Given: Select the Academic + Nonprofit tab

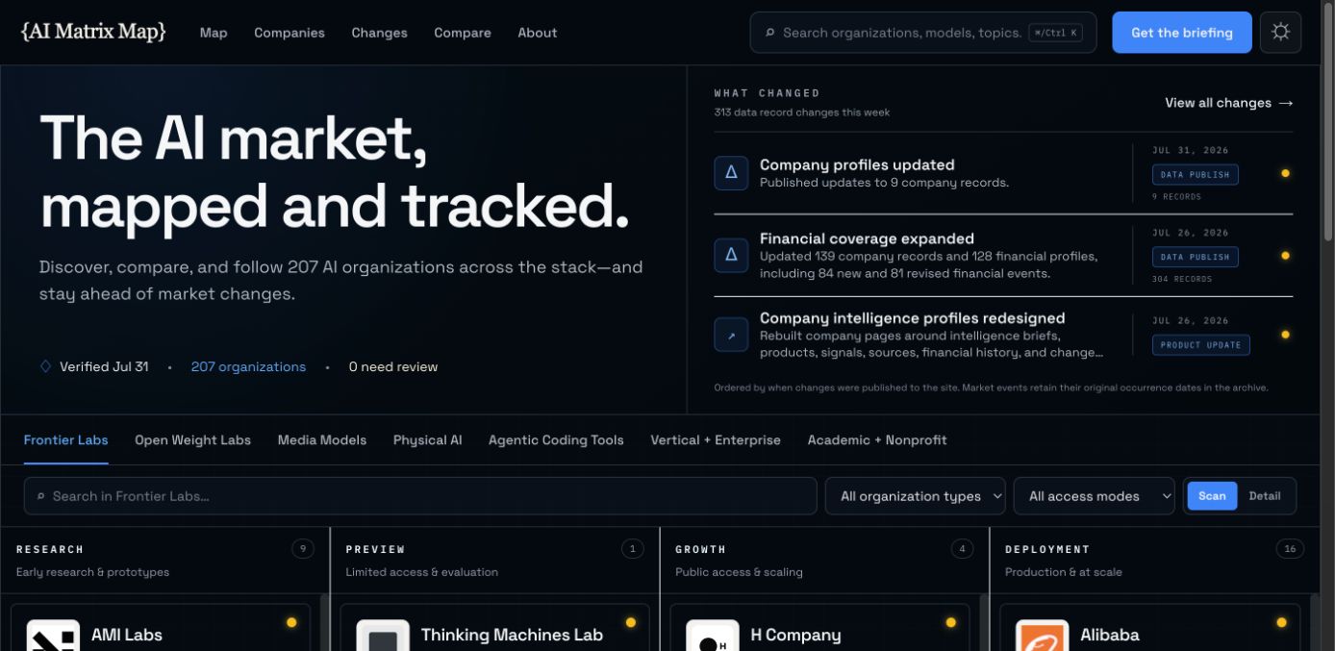Looking at the screenshot, I should 877,440.
